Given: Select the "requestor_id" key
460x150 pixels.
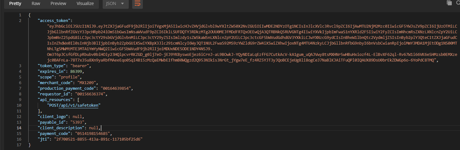Looking at the screenshot, I should tap(54, 94).
